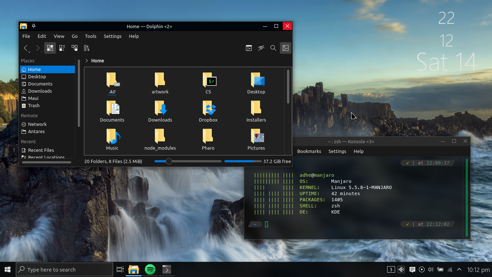Go back using Dolphin's back arrow
Viewport: 492px width, 277px height.
pos(26,48)
